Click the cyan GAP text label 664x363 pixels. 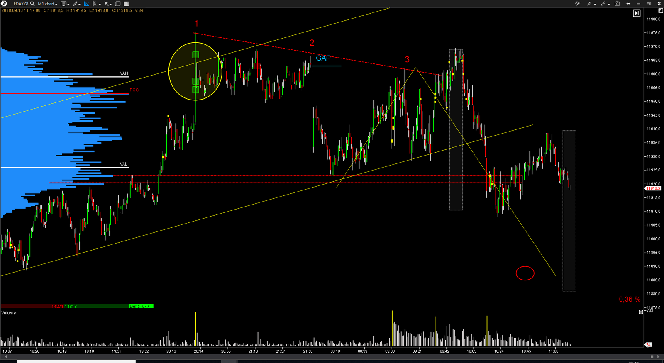323,58
